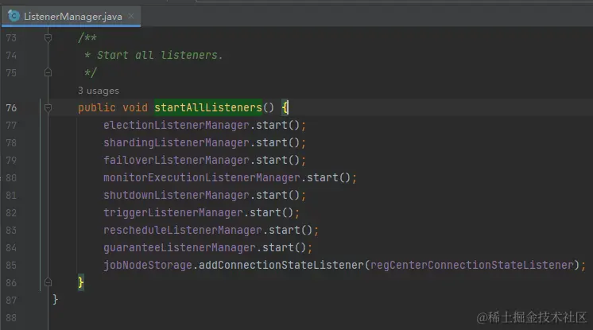Click jobNodeStorage on line 85

(148, 265)
